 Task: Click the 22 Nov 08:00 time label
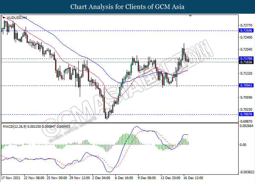[x=34, y=178]
